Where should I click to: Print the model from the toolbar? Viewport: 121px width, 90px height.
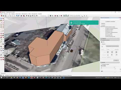[x=21, y=16]
